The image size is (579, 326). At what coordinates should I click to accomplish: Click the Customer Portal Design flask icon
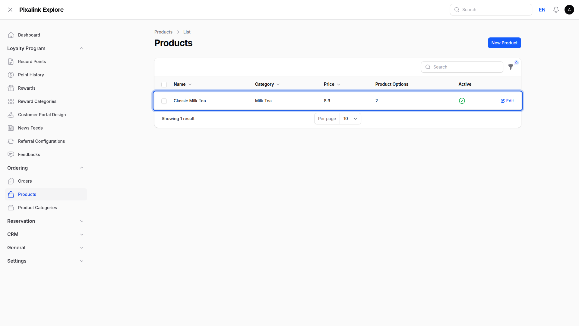(11, 115)
